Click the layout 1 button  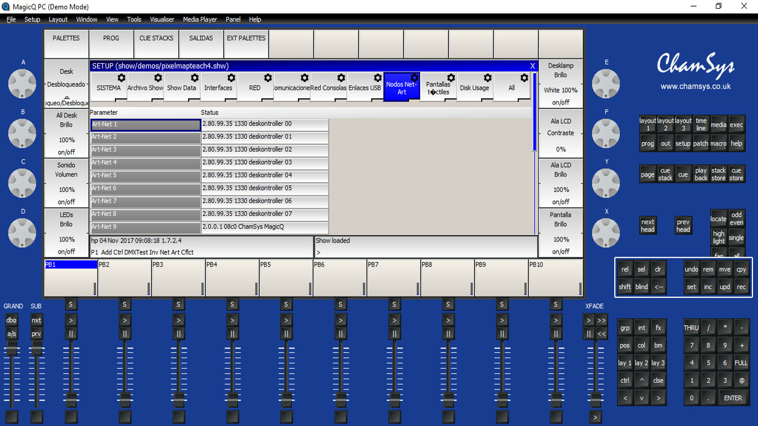tap(648, 125)
